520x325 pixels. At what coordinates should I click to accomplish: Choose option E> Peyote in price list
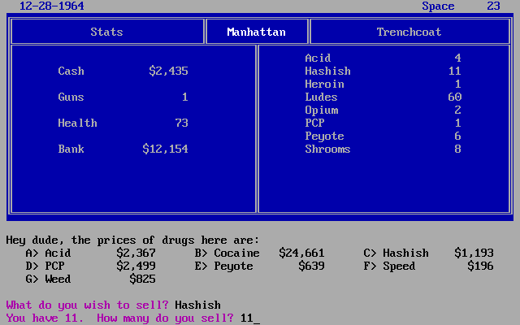pos(223,266)
